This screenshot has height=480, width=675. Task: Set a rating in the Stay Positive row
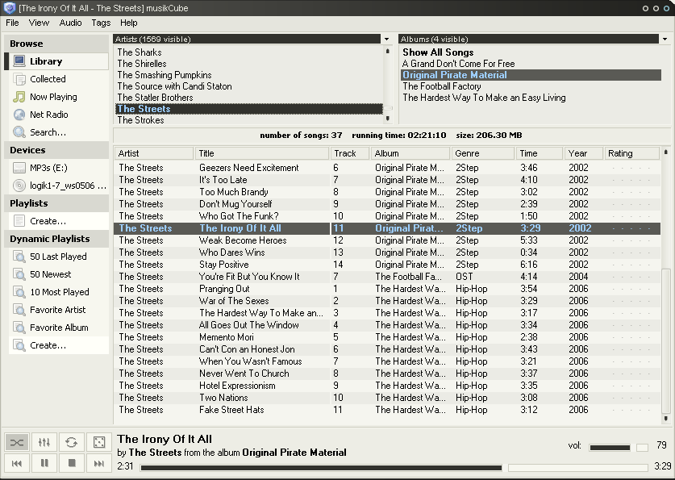pyautogui.click(x=631, y=265)
